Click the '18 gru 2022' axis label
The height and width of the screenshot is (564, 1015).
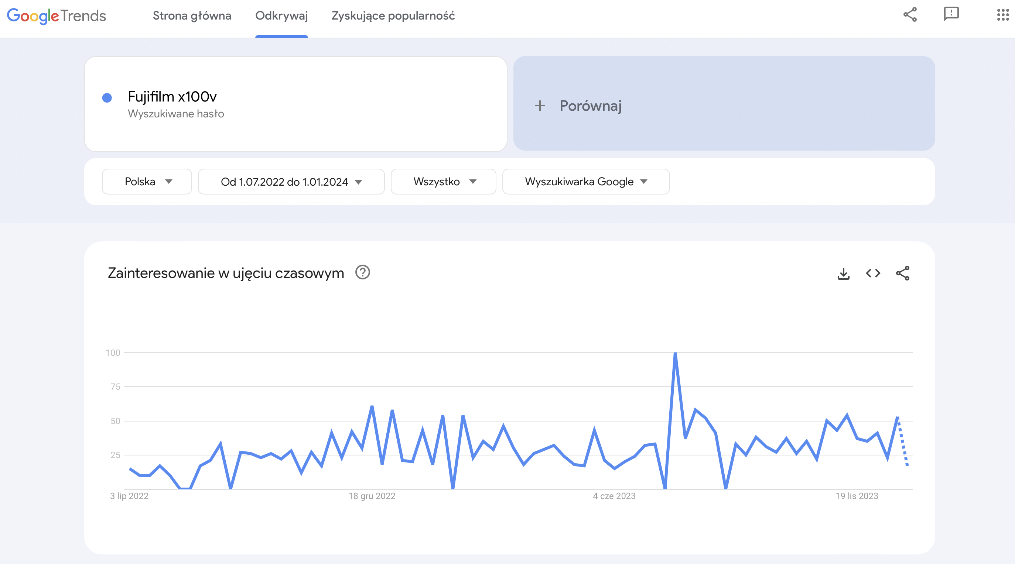(372, 496)
